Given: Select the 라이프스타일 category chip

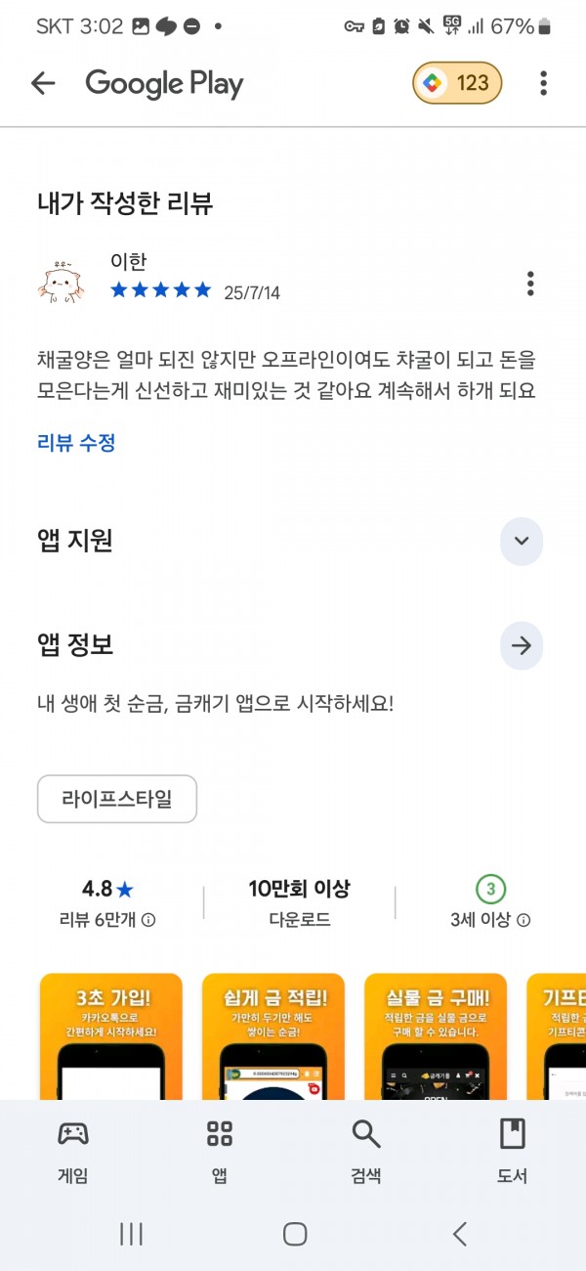Looking at the screenshot, I should [x=117, y=799].
